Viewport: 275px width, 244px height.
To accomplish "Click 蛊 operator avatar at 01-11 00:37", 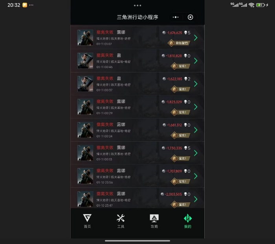I will click(85, 84).
